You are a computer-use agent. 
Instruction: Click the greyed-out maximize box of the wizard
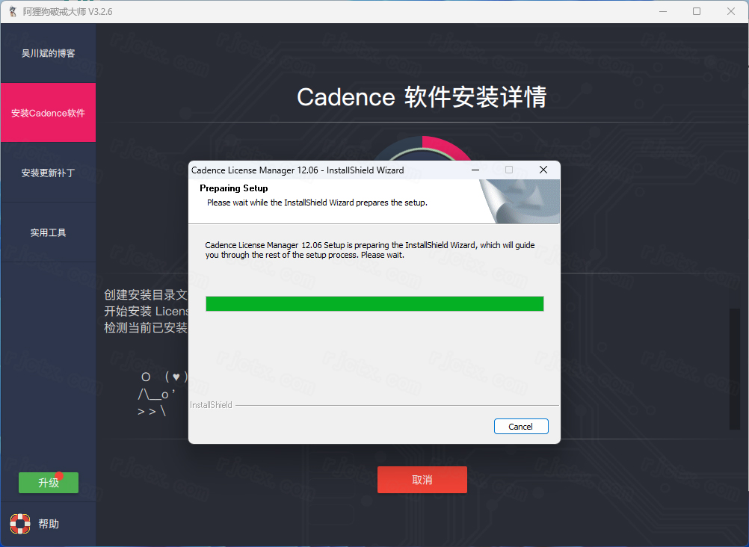pyautogui.click(x=509, y=170)
